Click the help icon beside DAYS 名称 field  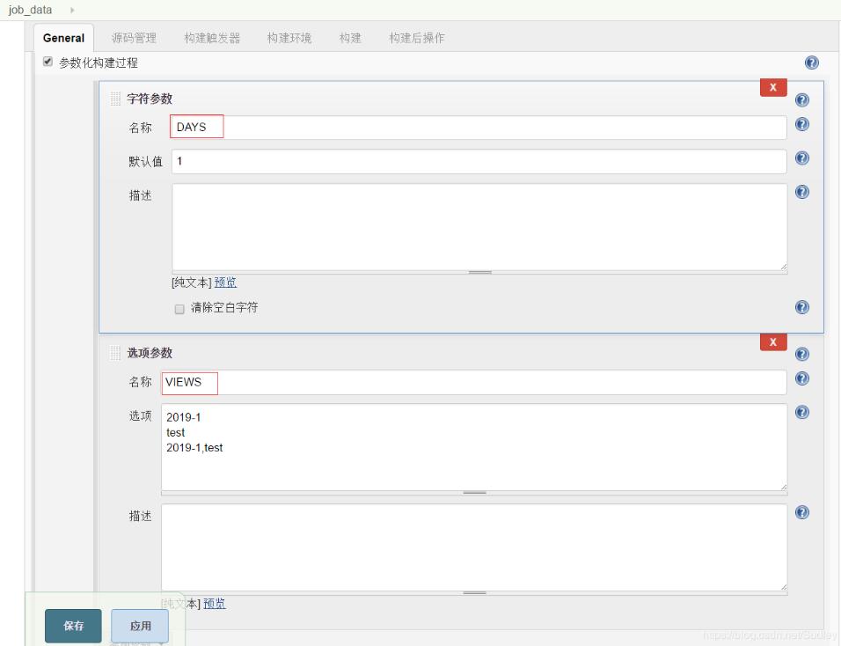tap(801, 123)
